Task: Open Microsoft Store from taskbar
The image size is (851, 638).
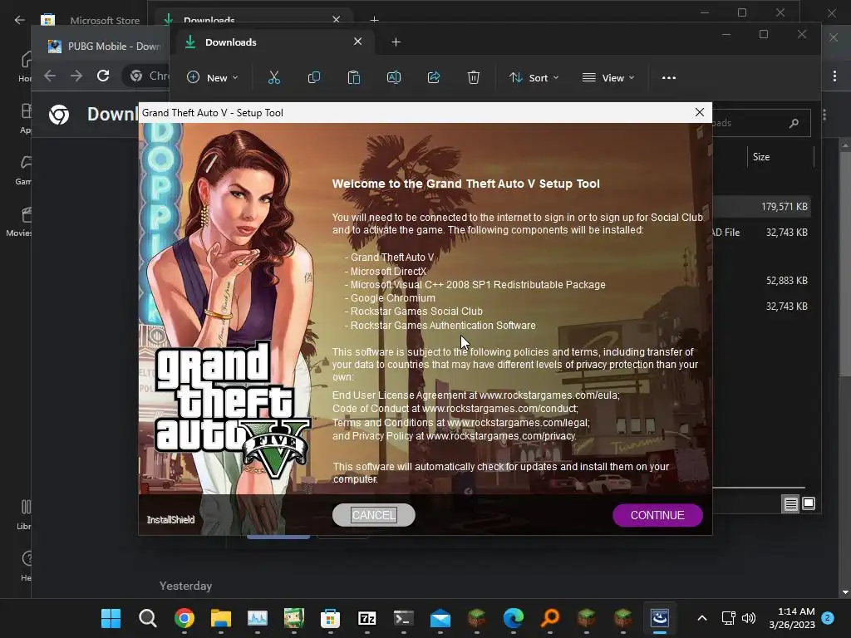Action: click(x=330, y=618)
